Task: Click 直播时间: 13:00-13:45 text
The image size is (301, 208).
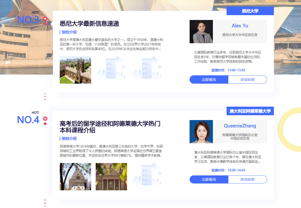Action: pyautogui.click(x=228, y=70)
